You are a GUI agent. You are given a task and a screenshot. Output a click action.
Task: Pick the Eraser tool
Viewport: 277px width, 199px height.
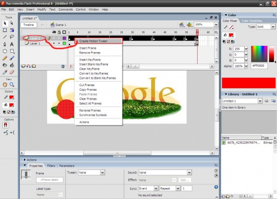pos(12,72)
